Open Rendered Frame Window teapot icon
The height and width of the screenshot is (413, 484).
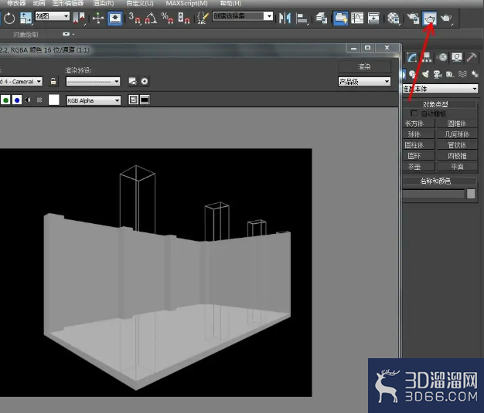430,19
